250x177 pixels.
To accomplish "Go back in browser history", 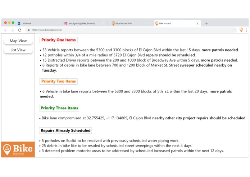I will click(x=6, y=30).
